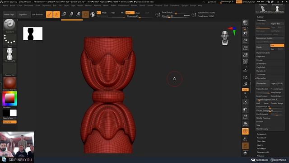The image size is (289, 163).
Task: Toggle the Zsub button
Action: coord(137,13)
